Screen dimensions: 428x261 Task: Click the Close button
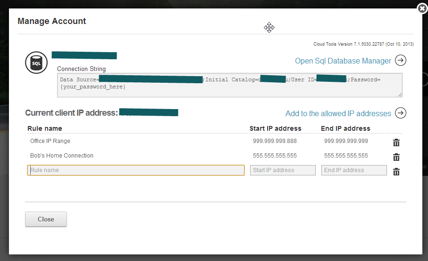click(46, 219)
